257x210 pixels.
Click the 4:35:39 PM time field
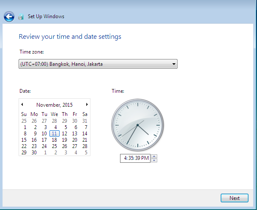(135, 158)
